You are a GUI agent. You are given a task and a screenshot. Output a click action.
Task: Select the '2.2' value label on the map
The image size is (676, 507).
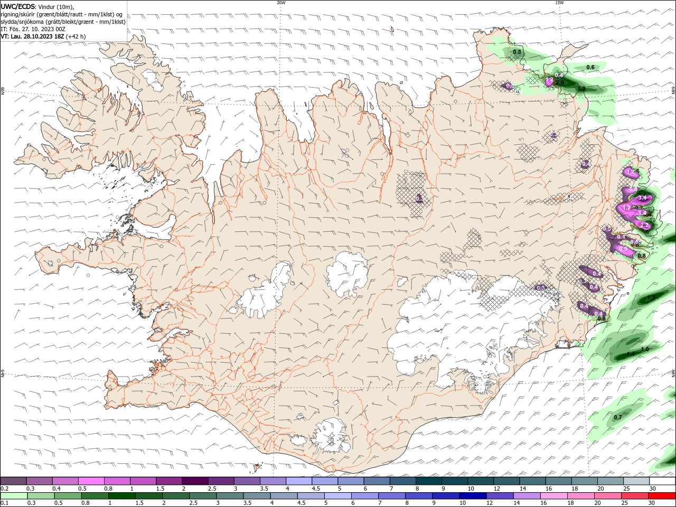coord(644,225)
